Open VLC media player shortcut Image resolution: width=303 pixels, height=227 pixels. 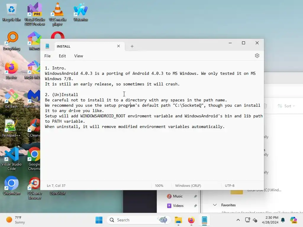click(57, 14)
